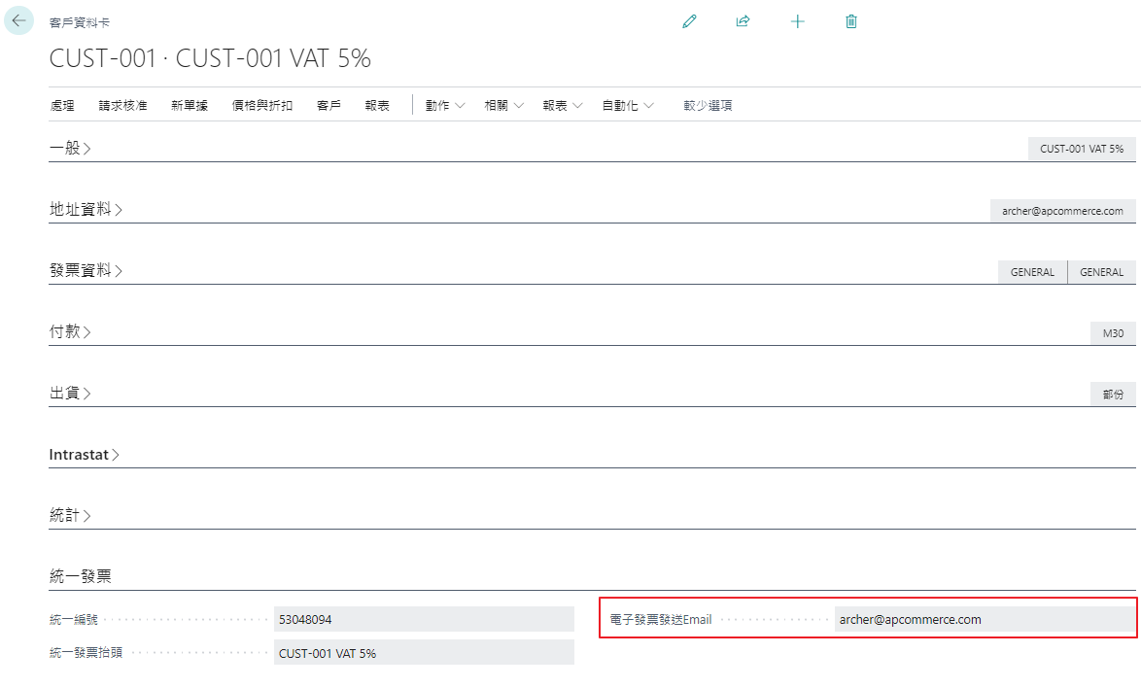Screen dimensions: 1141x688
Task: Expand the 發票資料 section
Action: tap(86, 270)
